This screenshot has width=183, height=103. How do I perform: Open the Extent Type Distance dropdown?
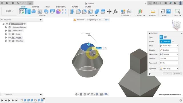169,54
